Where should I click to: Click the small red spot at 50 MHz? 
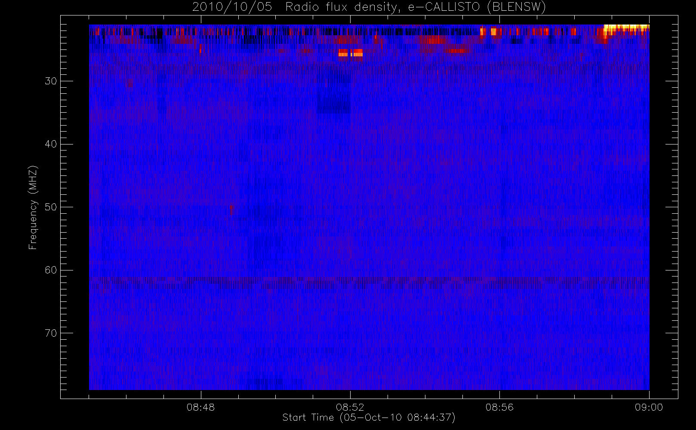(232, 209)
